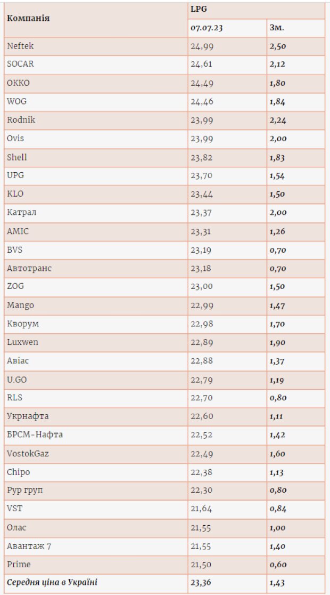Click the Компанія column header
The height and width of the screenshot is (595, 330).
96,19
